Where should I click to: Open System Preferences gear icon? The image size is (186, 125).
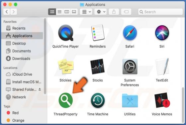click(x=130, y=66)
